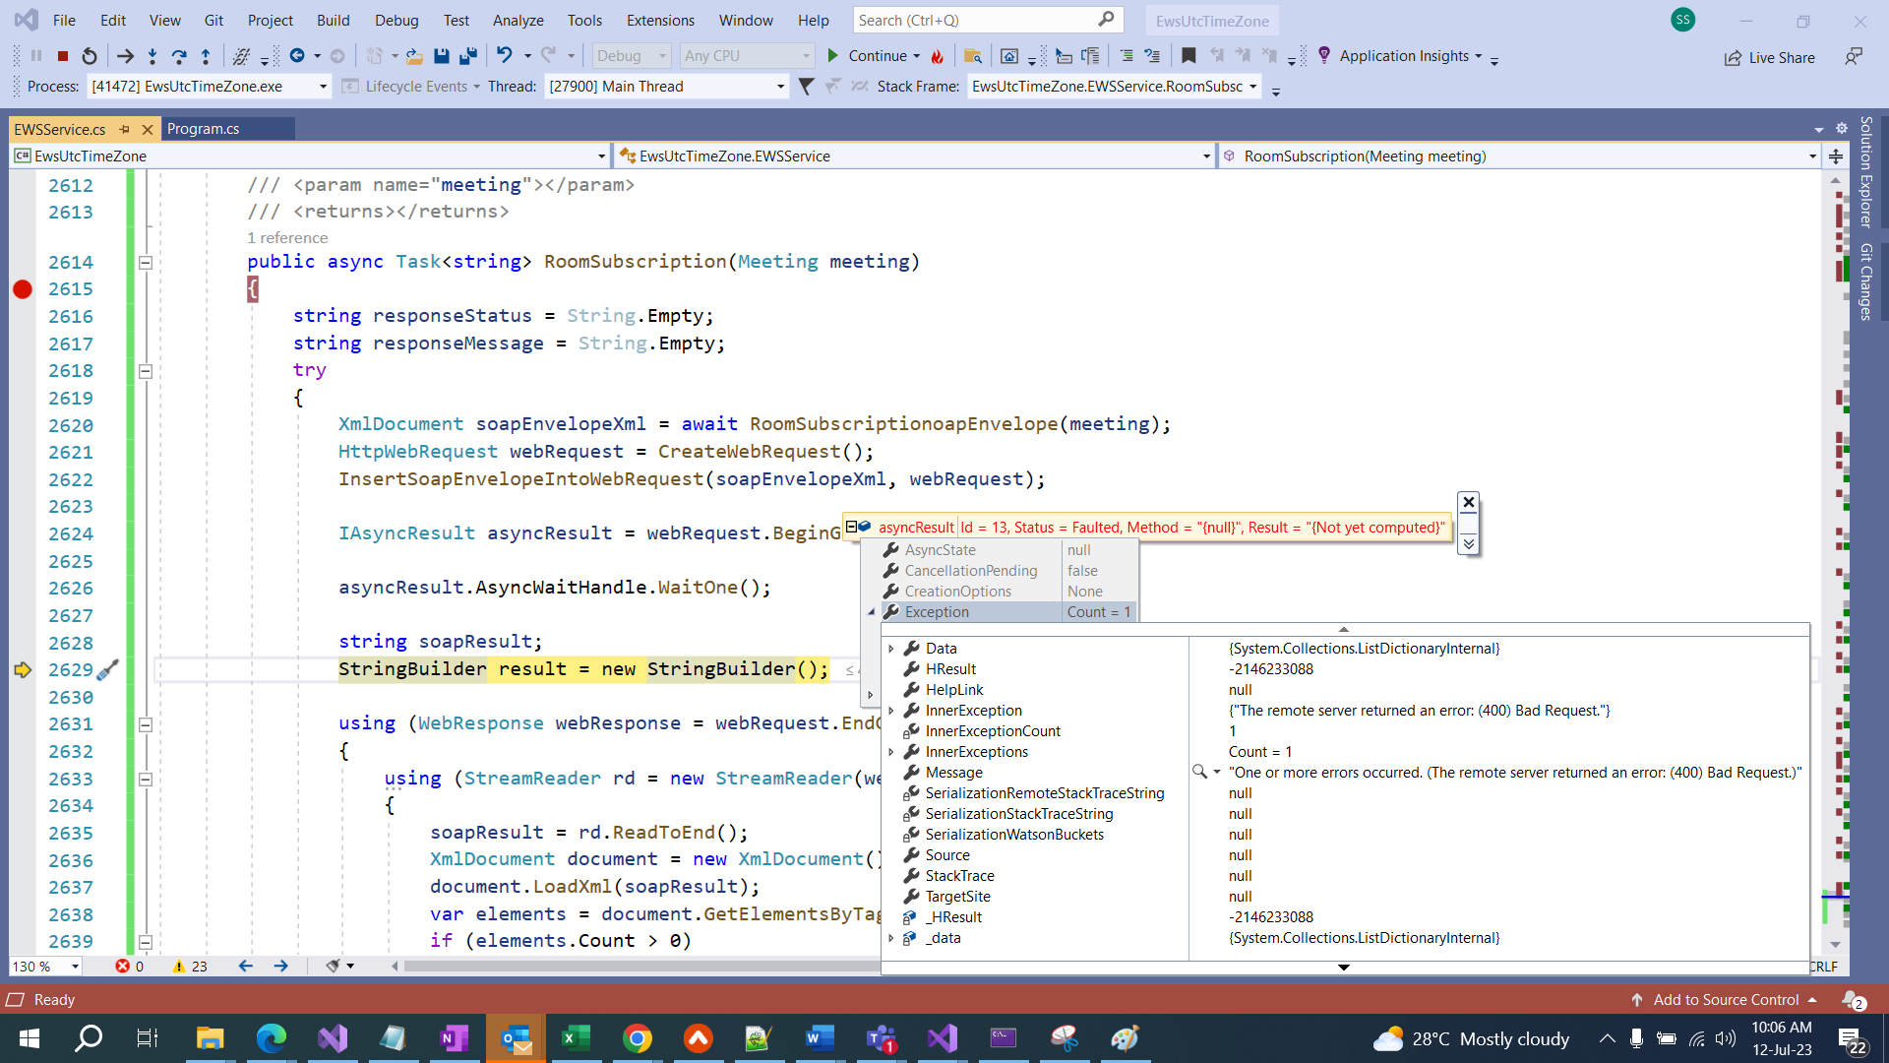Toggle the breakpoint on line 2615
Screen dimensions: 1889x1063
click(22, 288)
